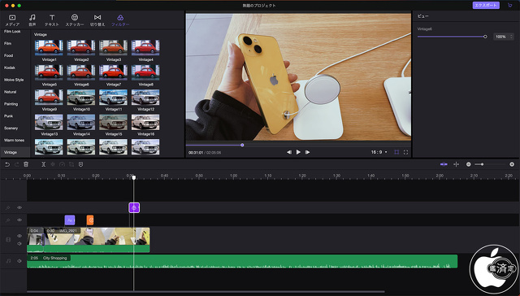Click the preview playback progress bar handle

[242, 145]
